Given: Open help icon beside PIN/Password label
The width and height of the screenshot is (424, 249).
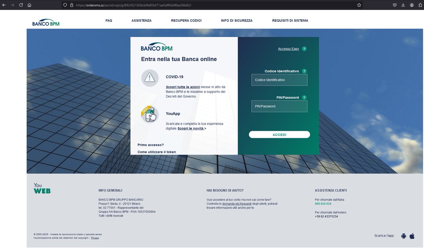Looking at the screenshot, I should click(304, 98).
